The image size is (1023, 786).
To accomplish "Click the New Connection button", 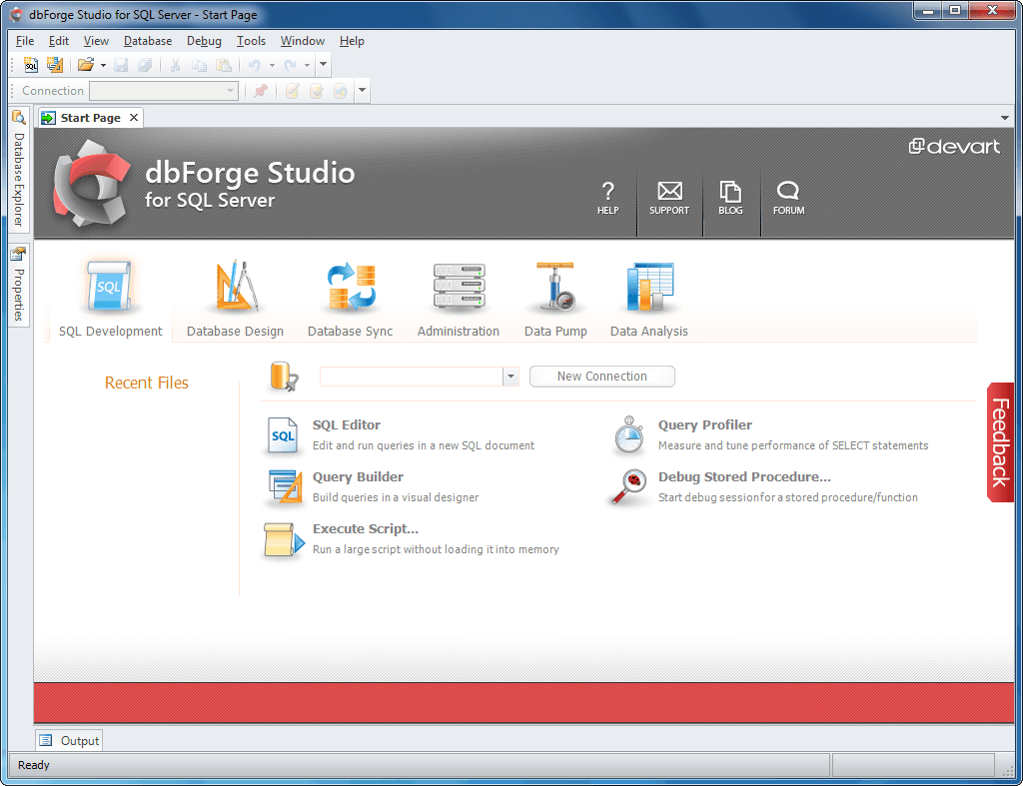I will click(x=602, y=377).
